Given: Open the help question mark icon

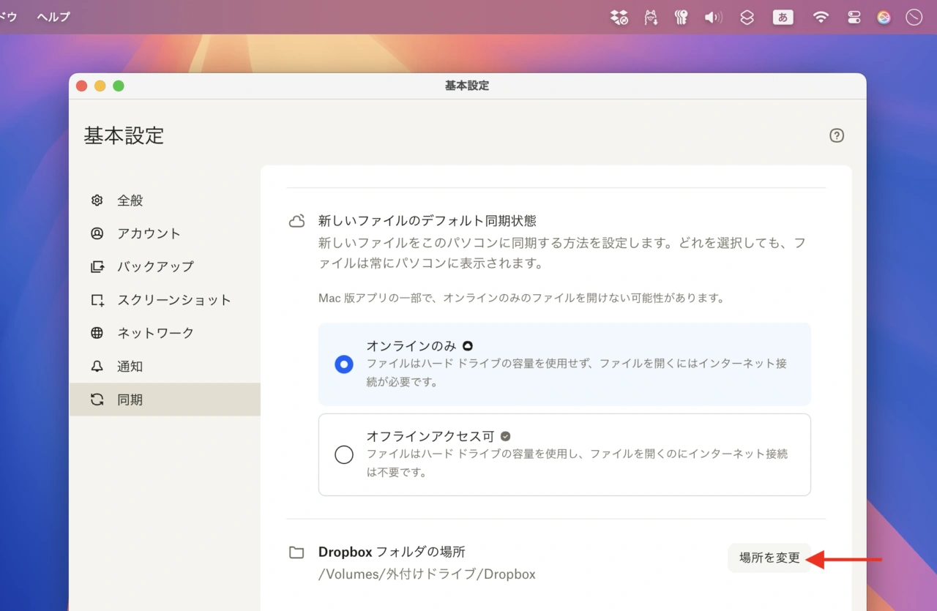Looking at the screenshot, I should click(837, 135).
